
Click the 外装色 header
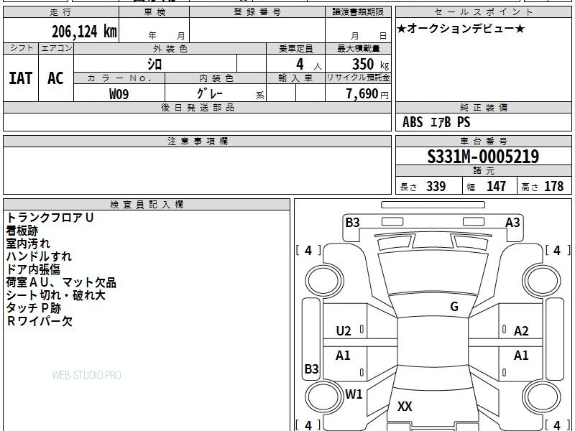tap(170, 48)
